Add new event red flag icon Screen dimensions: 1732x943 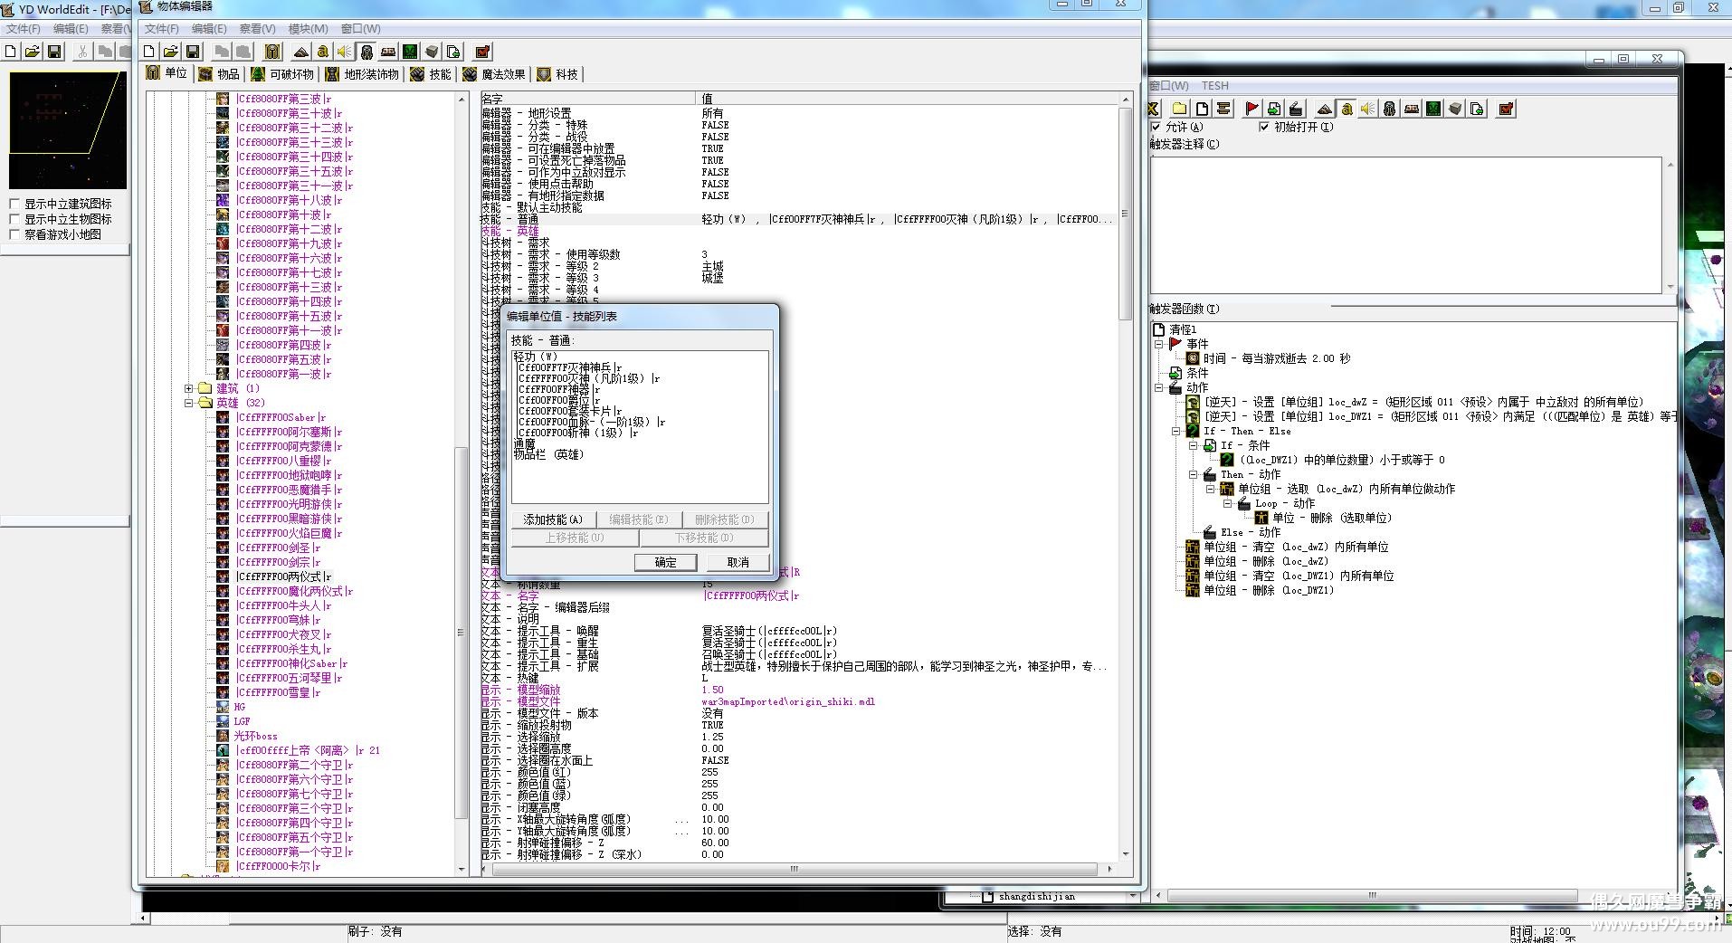point(1251,109)
